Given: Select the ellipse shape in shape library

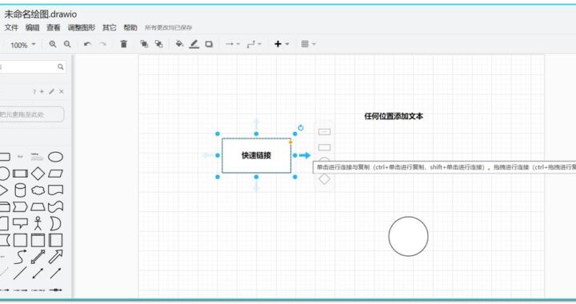Looking at the screenshot, I should click(55, 157).
